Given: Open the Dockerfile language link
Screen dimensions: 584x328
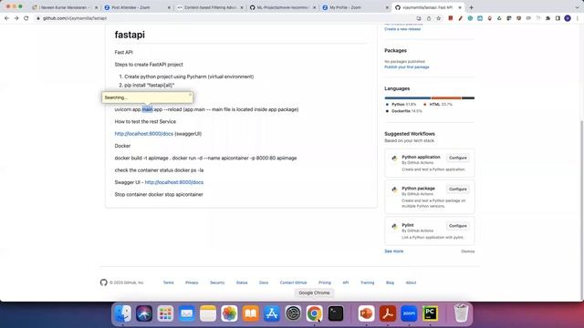Looking at the screenshot, I should (x=403, y=111).
